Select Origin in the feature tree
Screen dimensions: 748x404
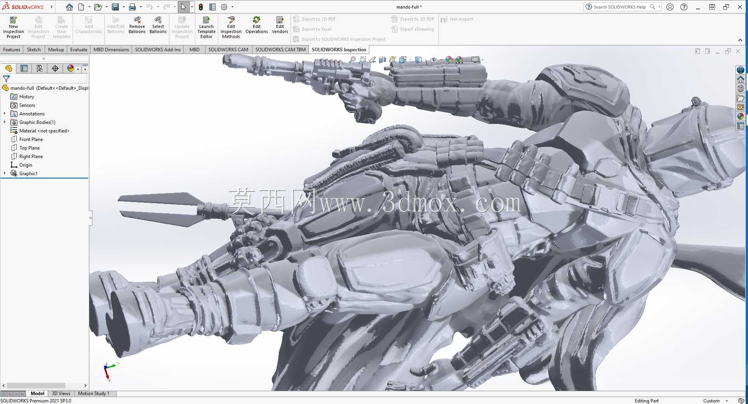coord(26,165)
